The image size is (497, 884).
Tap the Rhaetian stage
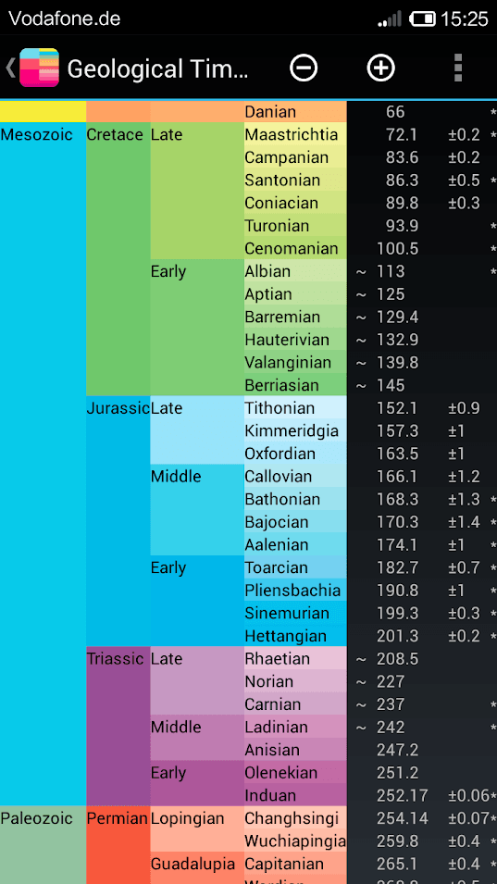click(295, 658)
